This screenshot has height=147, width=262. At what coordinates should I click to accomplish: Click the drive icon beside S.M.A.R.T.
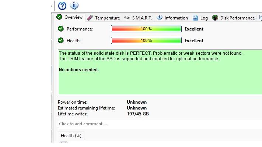click(127, 18)
